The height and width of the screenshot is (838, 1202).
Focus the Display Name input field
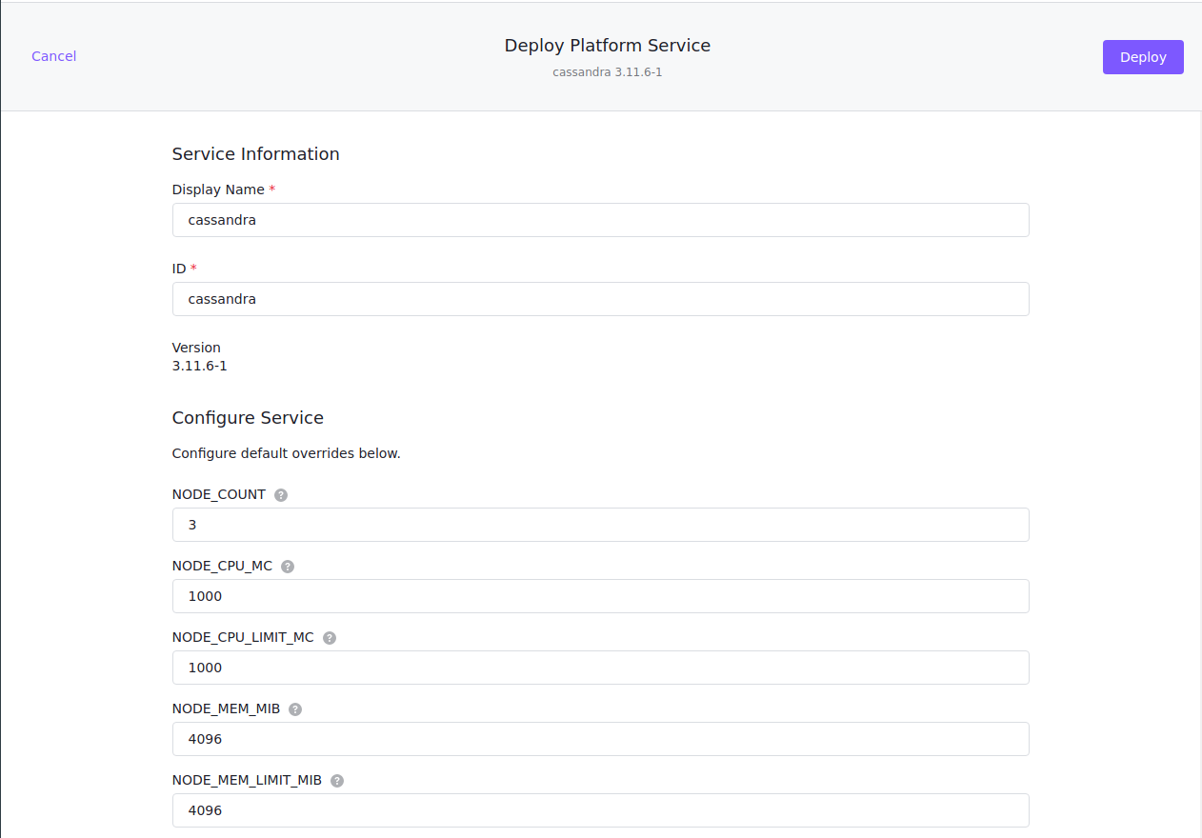coord(600,220)
